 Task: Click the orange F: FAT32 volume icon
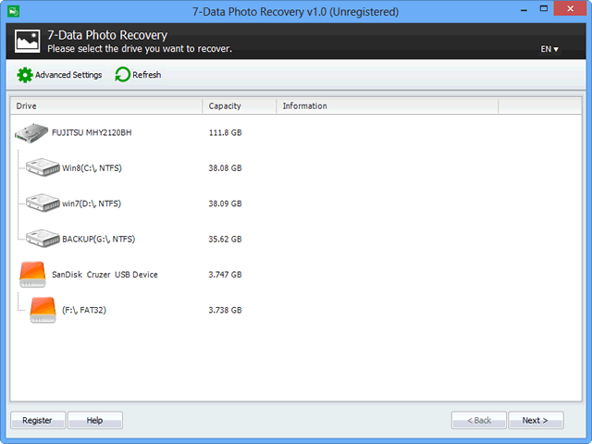click(43, 310)
